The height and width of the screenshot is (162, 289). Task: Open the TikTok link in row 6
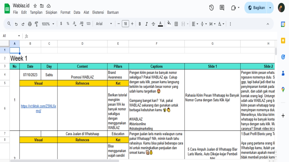pos(38,108)
